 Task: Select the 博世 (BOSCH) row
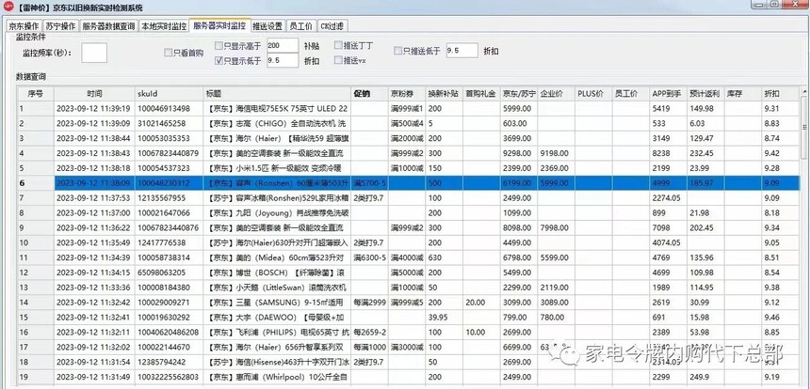pyautogui.click(x=408, y=272)
